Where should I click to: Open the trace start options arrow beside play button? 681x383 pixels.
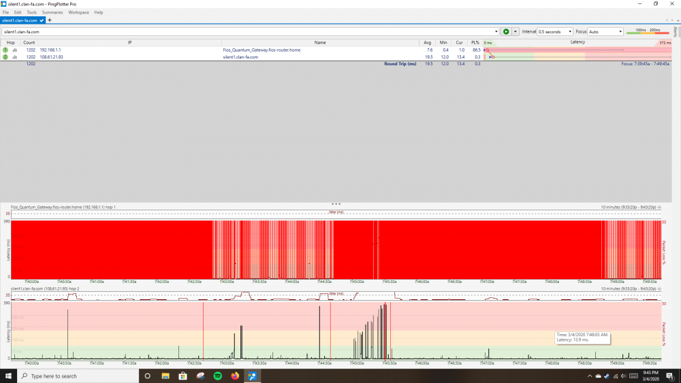pyautogui.click(x=515, y=32)
